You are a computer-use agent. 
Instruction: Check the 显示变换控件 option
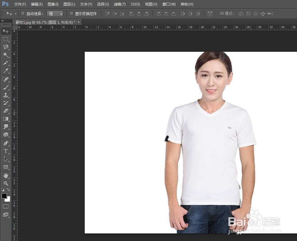click(x=71, y=14)
